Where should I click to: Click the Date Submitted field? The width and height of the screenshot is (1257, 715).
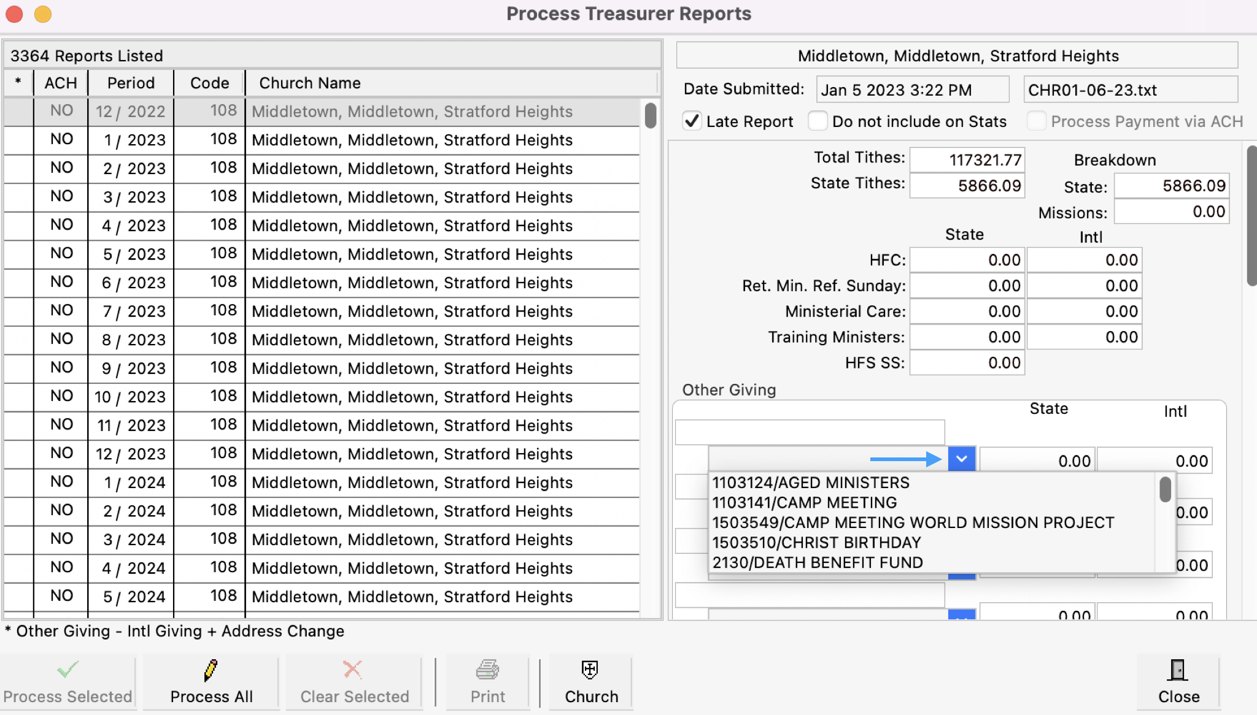[912, 90]
